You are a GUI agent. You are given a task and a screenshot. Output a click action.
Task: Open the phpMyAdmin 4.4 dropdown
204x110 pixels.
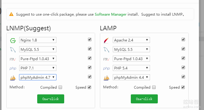pos(131,77)
